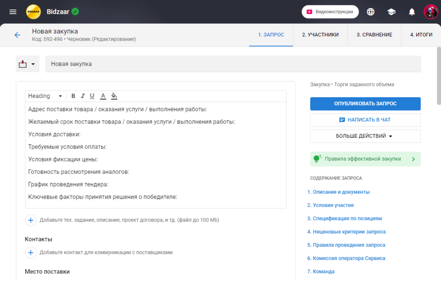The image size is (441, 281).
Task: Click the plus icon to add a document file
Action: 31,220
